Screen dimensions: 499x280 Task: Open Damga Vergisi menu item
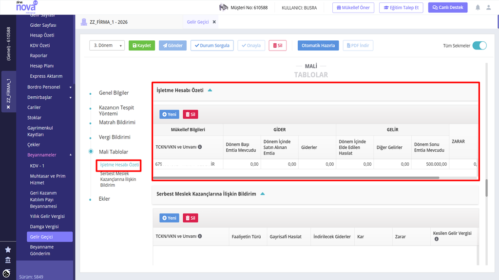pyautogui.click(x=44, y=227)
